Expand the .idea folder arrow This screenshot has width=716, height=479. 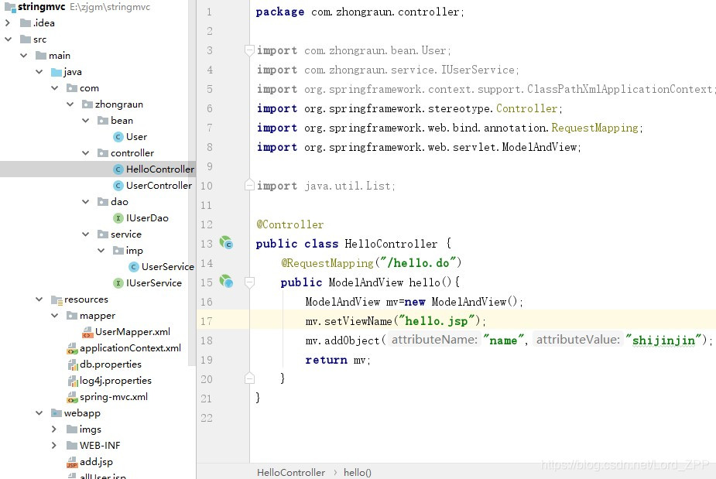point(8,23)
